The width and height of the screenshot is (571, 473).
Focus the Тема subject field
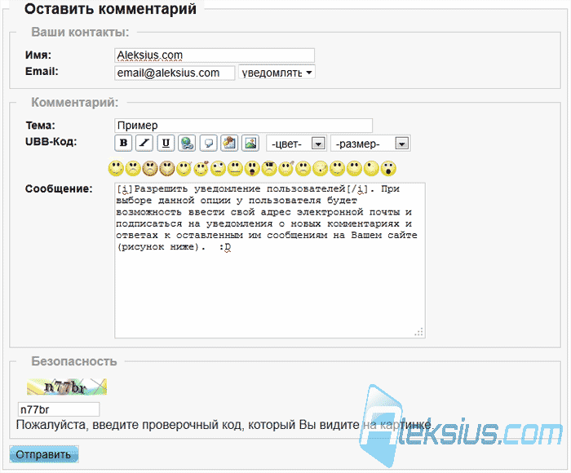coord(243,126)
